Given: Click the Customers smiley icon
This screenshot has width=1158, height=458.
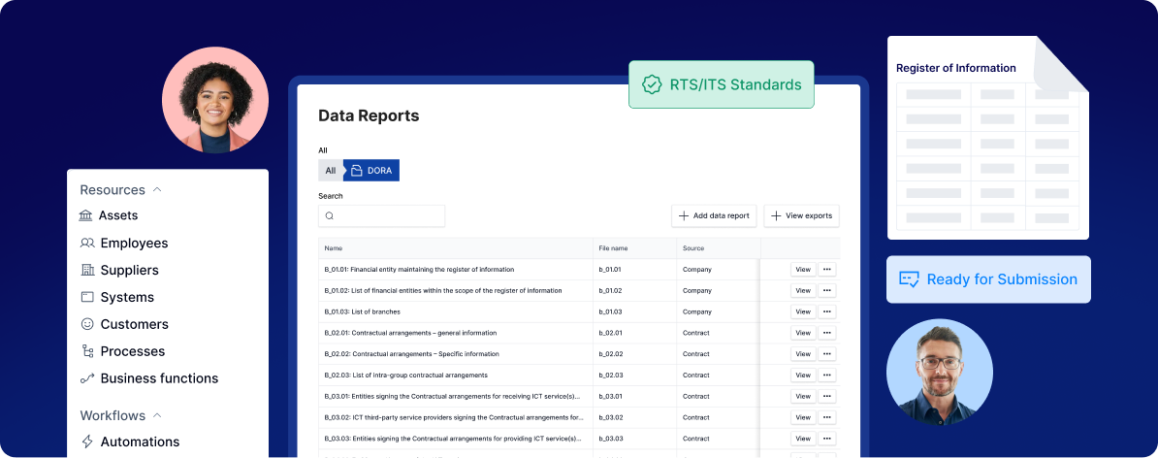Looking at the screenshot, I should 87,324.
